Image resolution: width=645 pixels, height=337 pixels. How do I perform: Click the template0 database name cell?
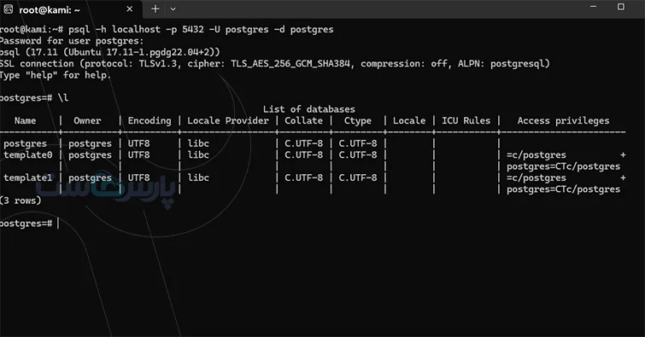click(28, 155)
